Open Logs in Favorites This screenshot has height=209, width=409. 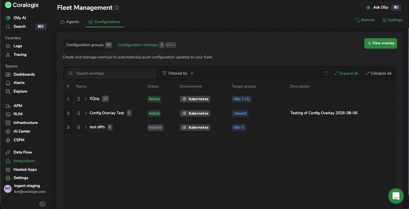[18, 46]
